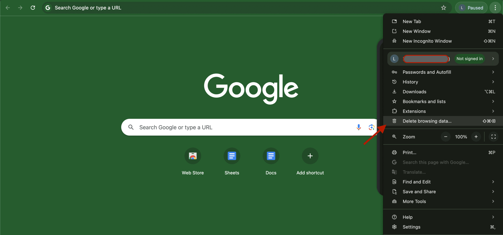Select New Tab from the menu

tap(443, 21)
